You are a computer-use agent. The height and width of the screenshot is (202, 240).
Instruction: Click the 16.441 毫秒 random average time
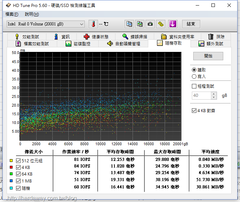point(122,187)
